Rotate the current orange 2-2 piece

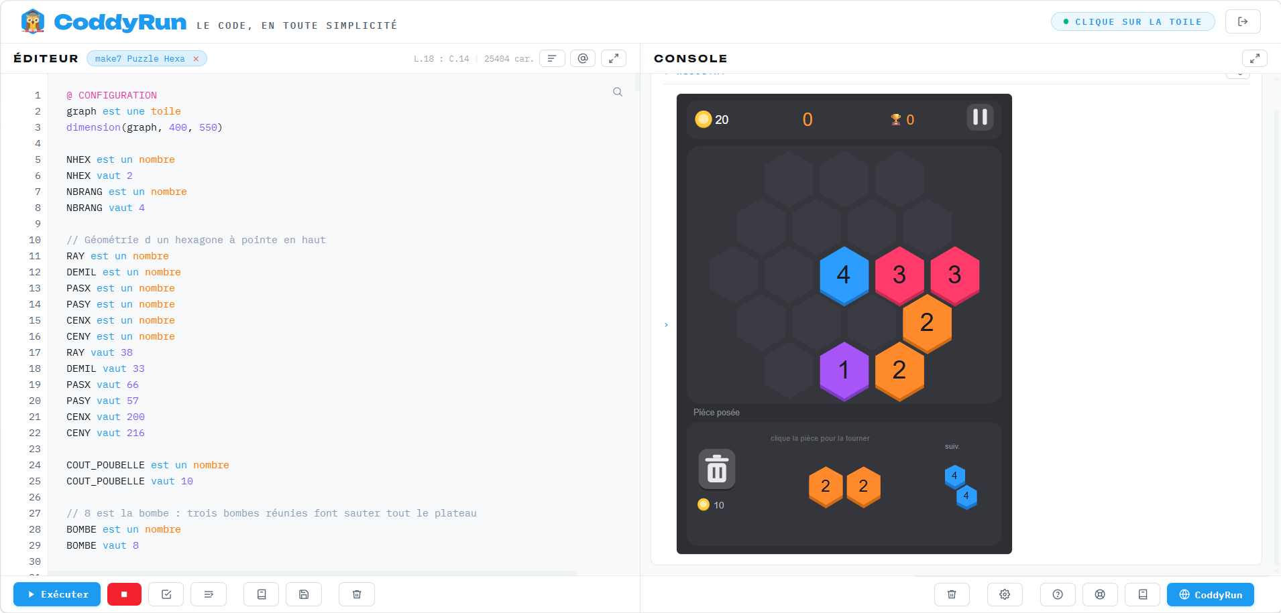click(x=844, y=486)
